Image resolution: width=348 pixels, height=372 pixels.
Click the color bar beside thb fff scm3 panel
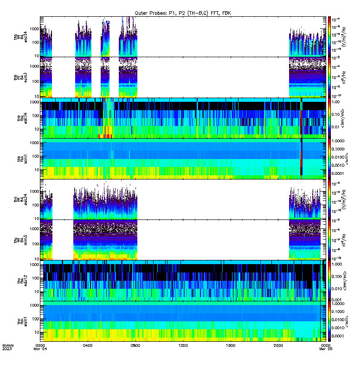[329, 77]
